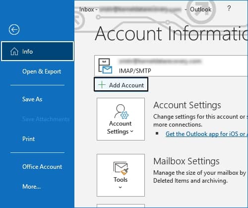Click the Account Settings heading text

[187, 105]
